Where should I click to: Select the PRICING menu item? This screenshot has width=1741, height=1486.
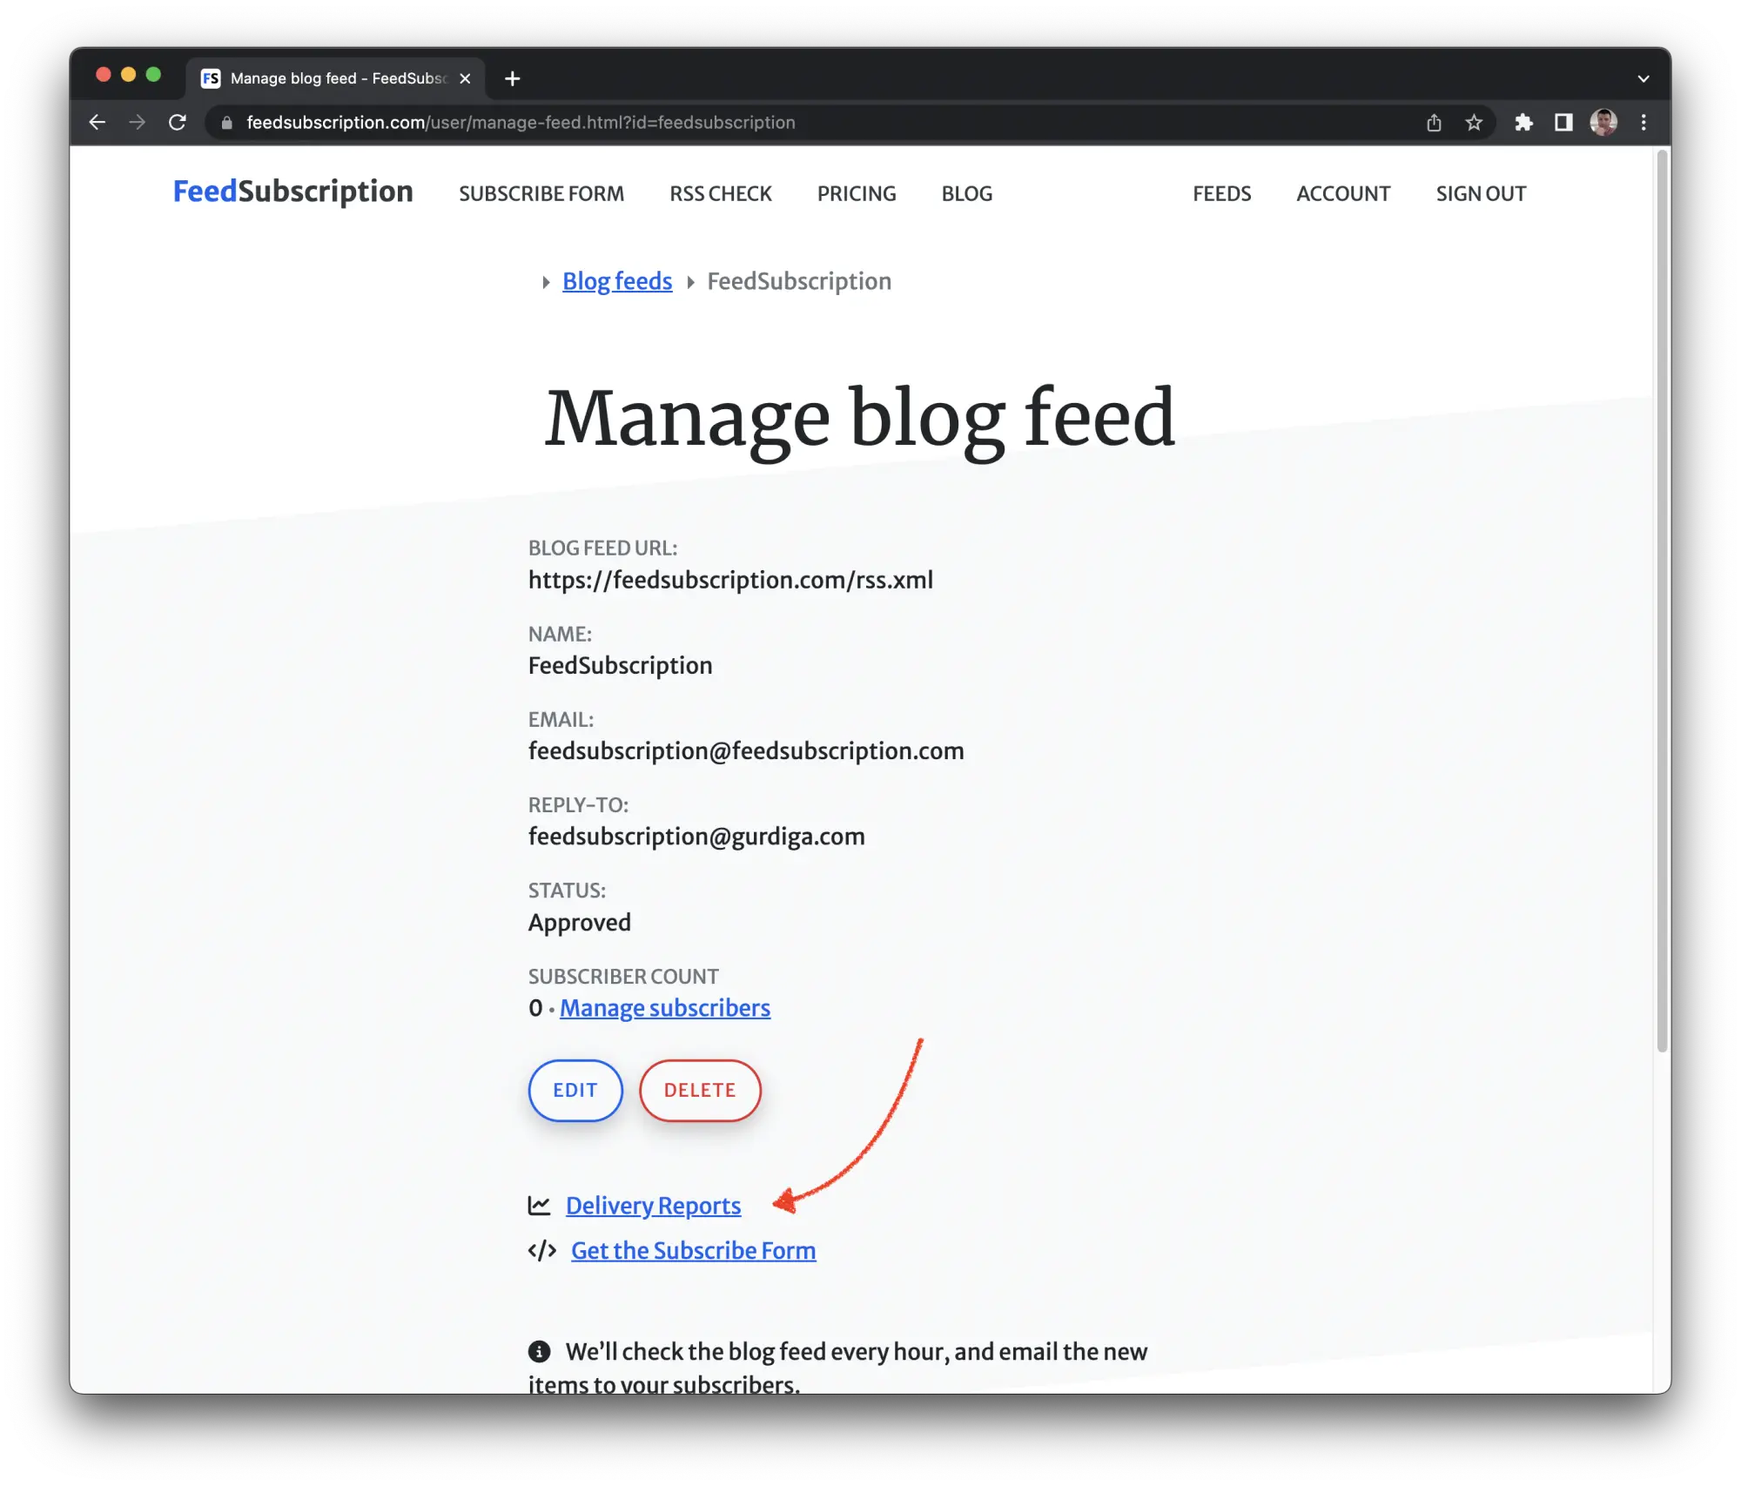pos(857,193)
